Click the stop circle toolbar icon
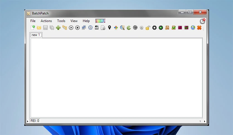Viewport: 233px width, 135px height. tap(77, 28)
